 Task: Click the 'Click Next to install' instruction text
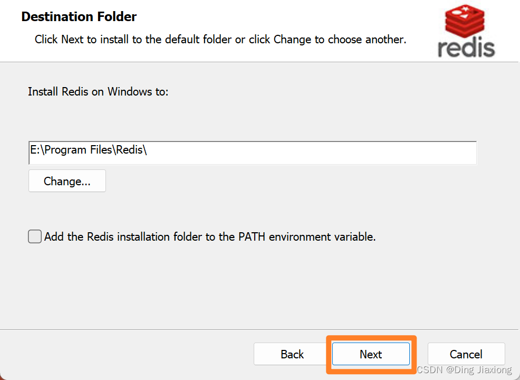[x=220, y=40]
